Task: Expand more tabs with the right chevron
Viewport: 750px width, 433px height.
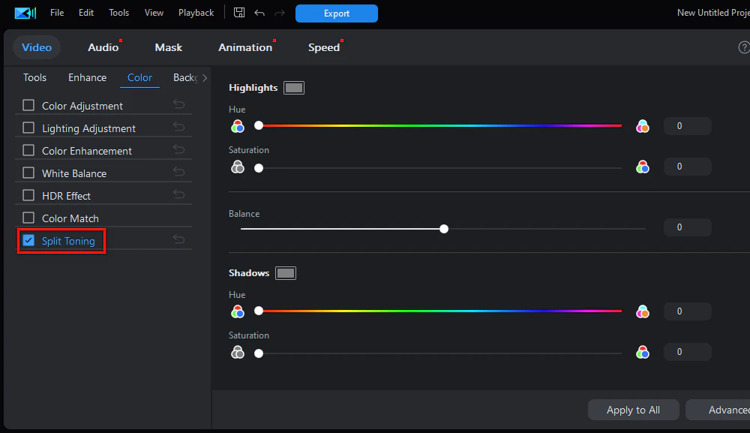Action: [x=205, y=77]
